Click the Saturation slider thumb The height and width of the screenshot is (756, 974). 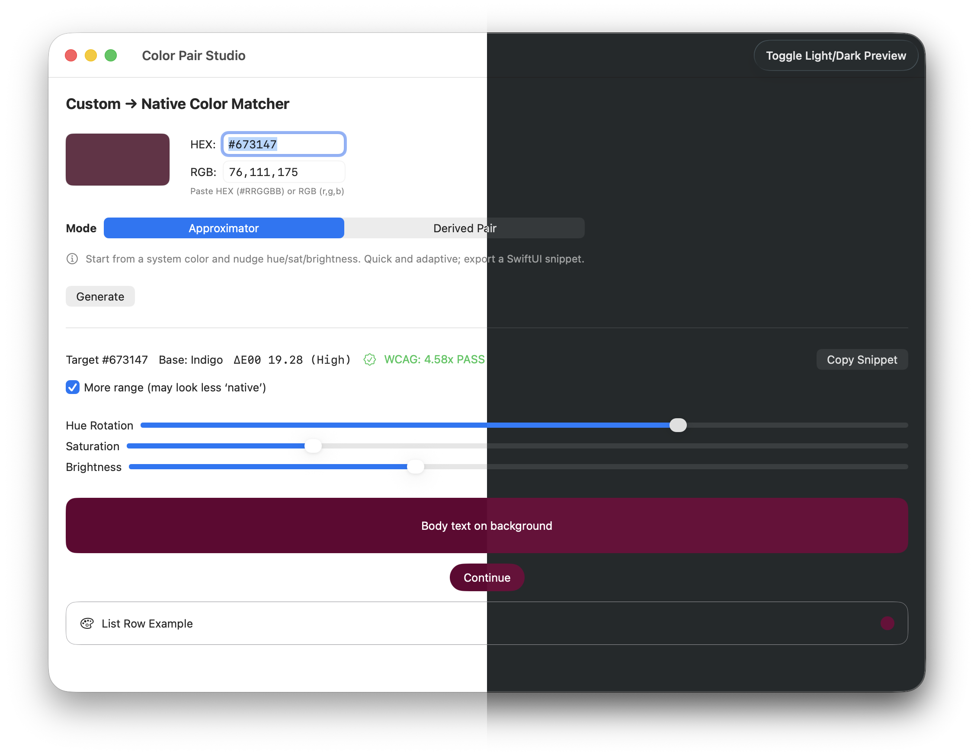pos(313,445)
